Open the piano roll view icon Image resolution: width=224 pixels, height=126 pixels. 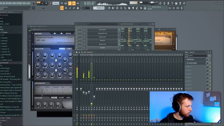tap(113, 8)
